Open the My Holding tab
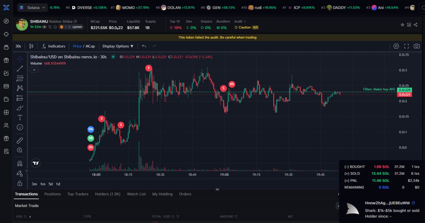 tap(162, 194)
